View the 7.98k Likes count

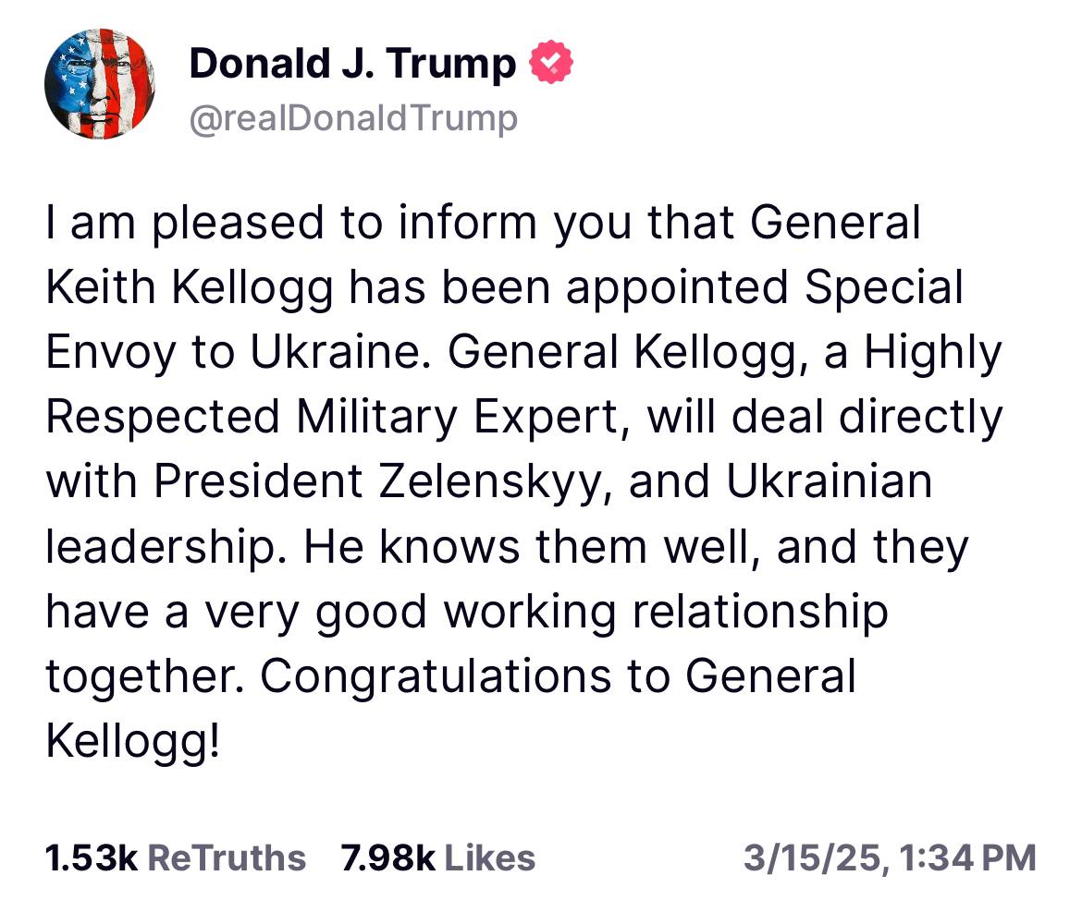point(387,857)
